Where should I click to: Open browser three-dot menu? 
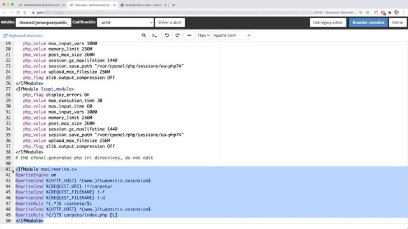click(404, 13)
